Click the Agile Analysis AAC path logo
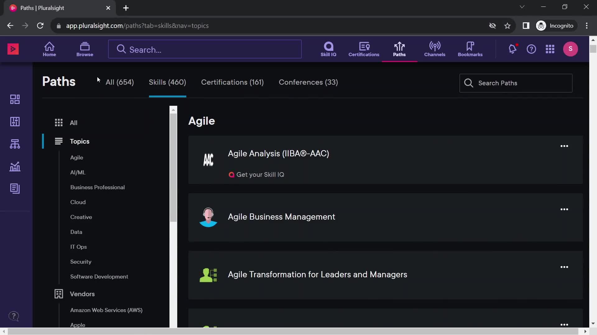The width and height of the screenshot is (597, 335). [x=208, y=160]
